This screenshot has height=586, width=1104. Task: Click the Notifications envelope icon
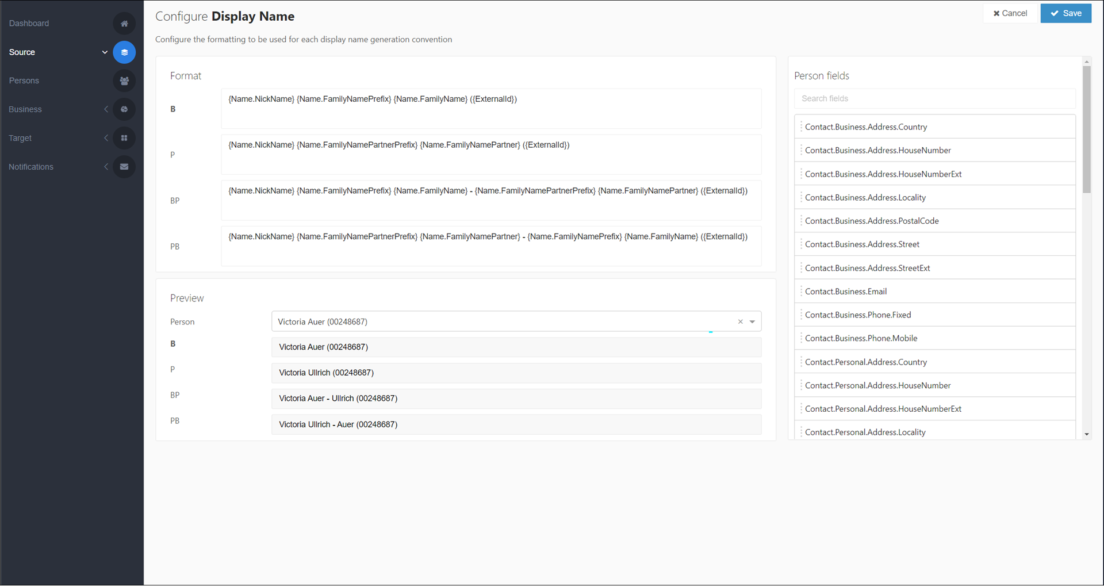pyautogui.click(x=124, y=167)
